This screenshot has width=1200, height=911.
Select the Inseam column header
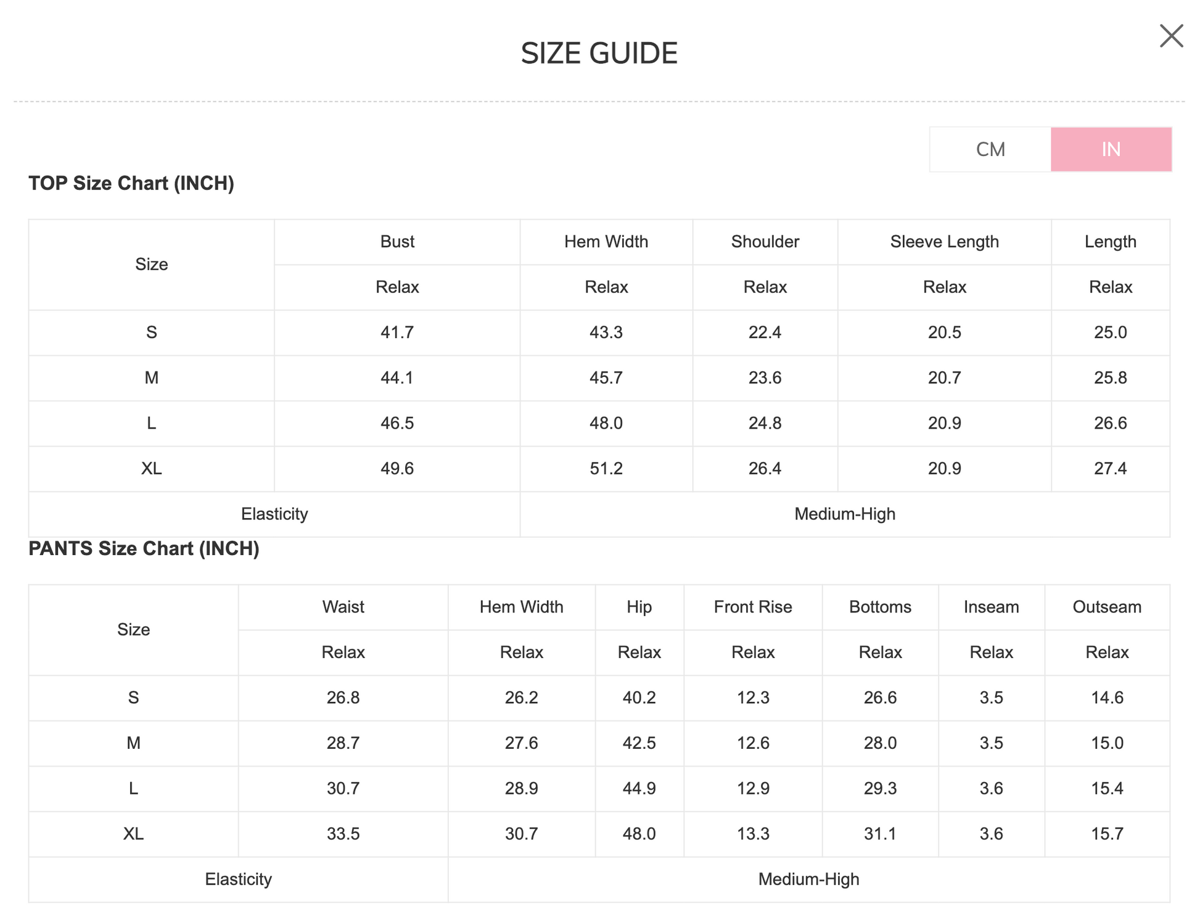pyautogui.click(x=991, y=607)
